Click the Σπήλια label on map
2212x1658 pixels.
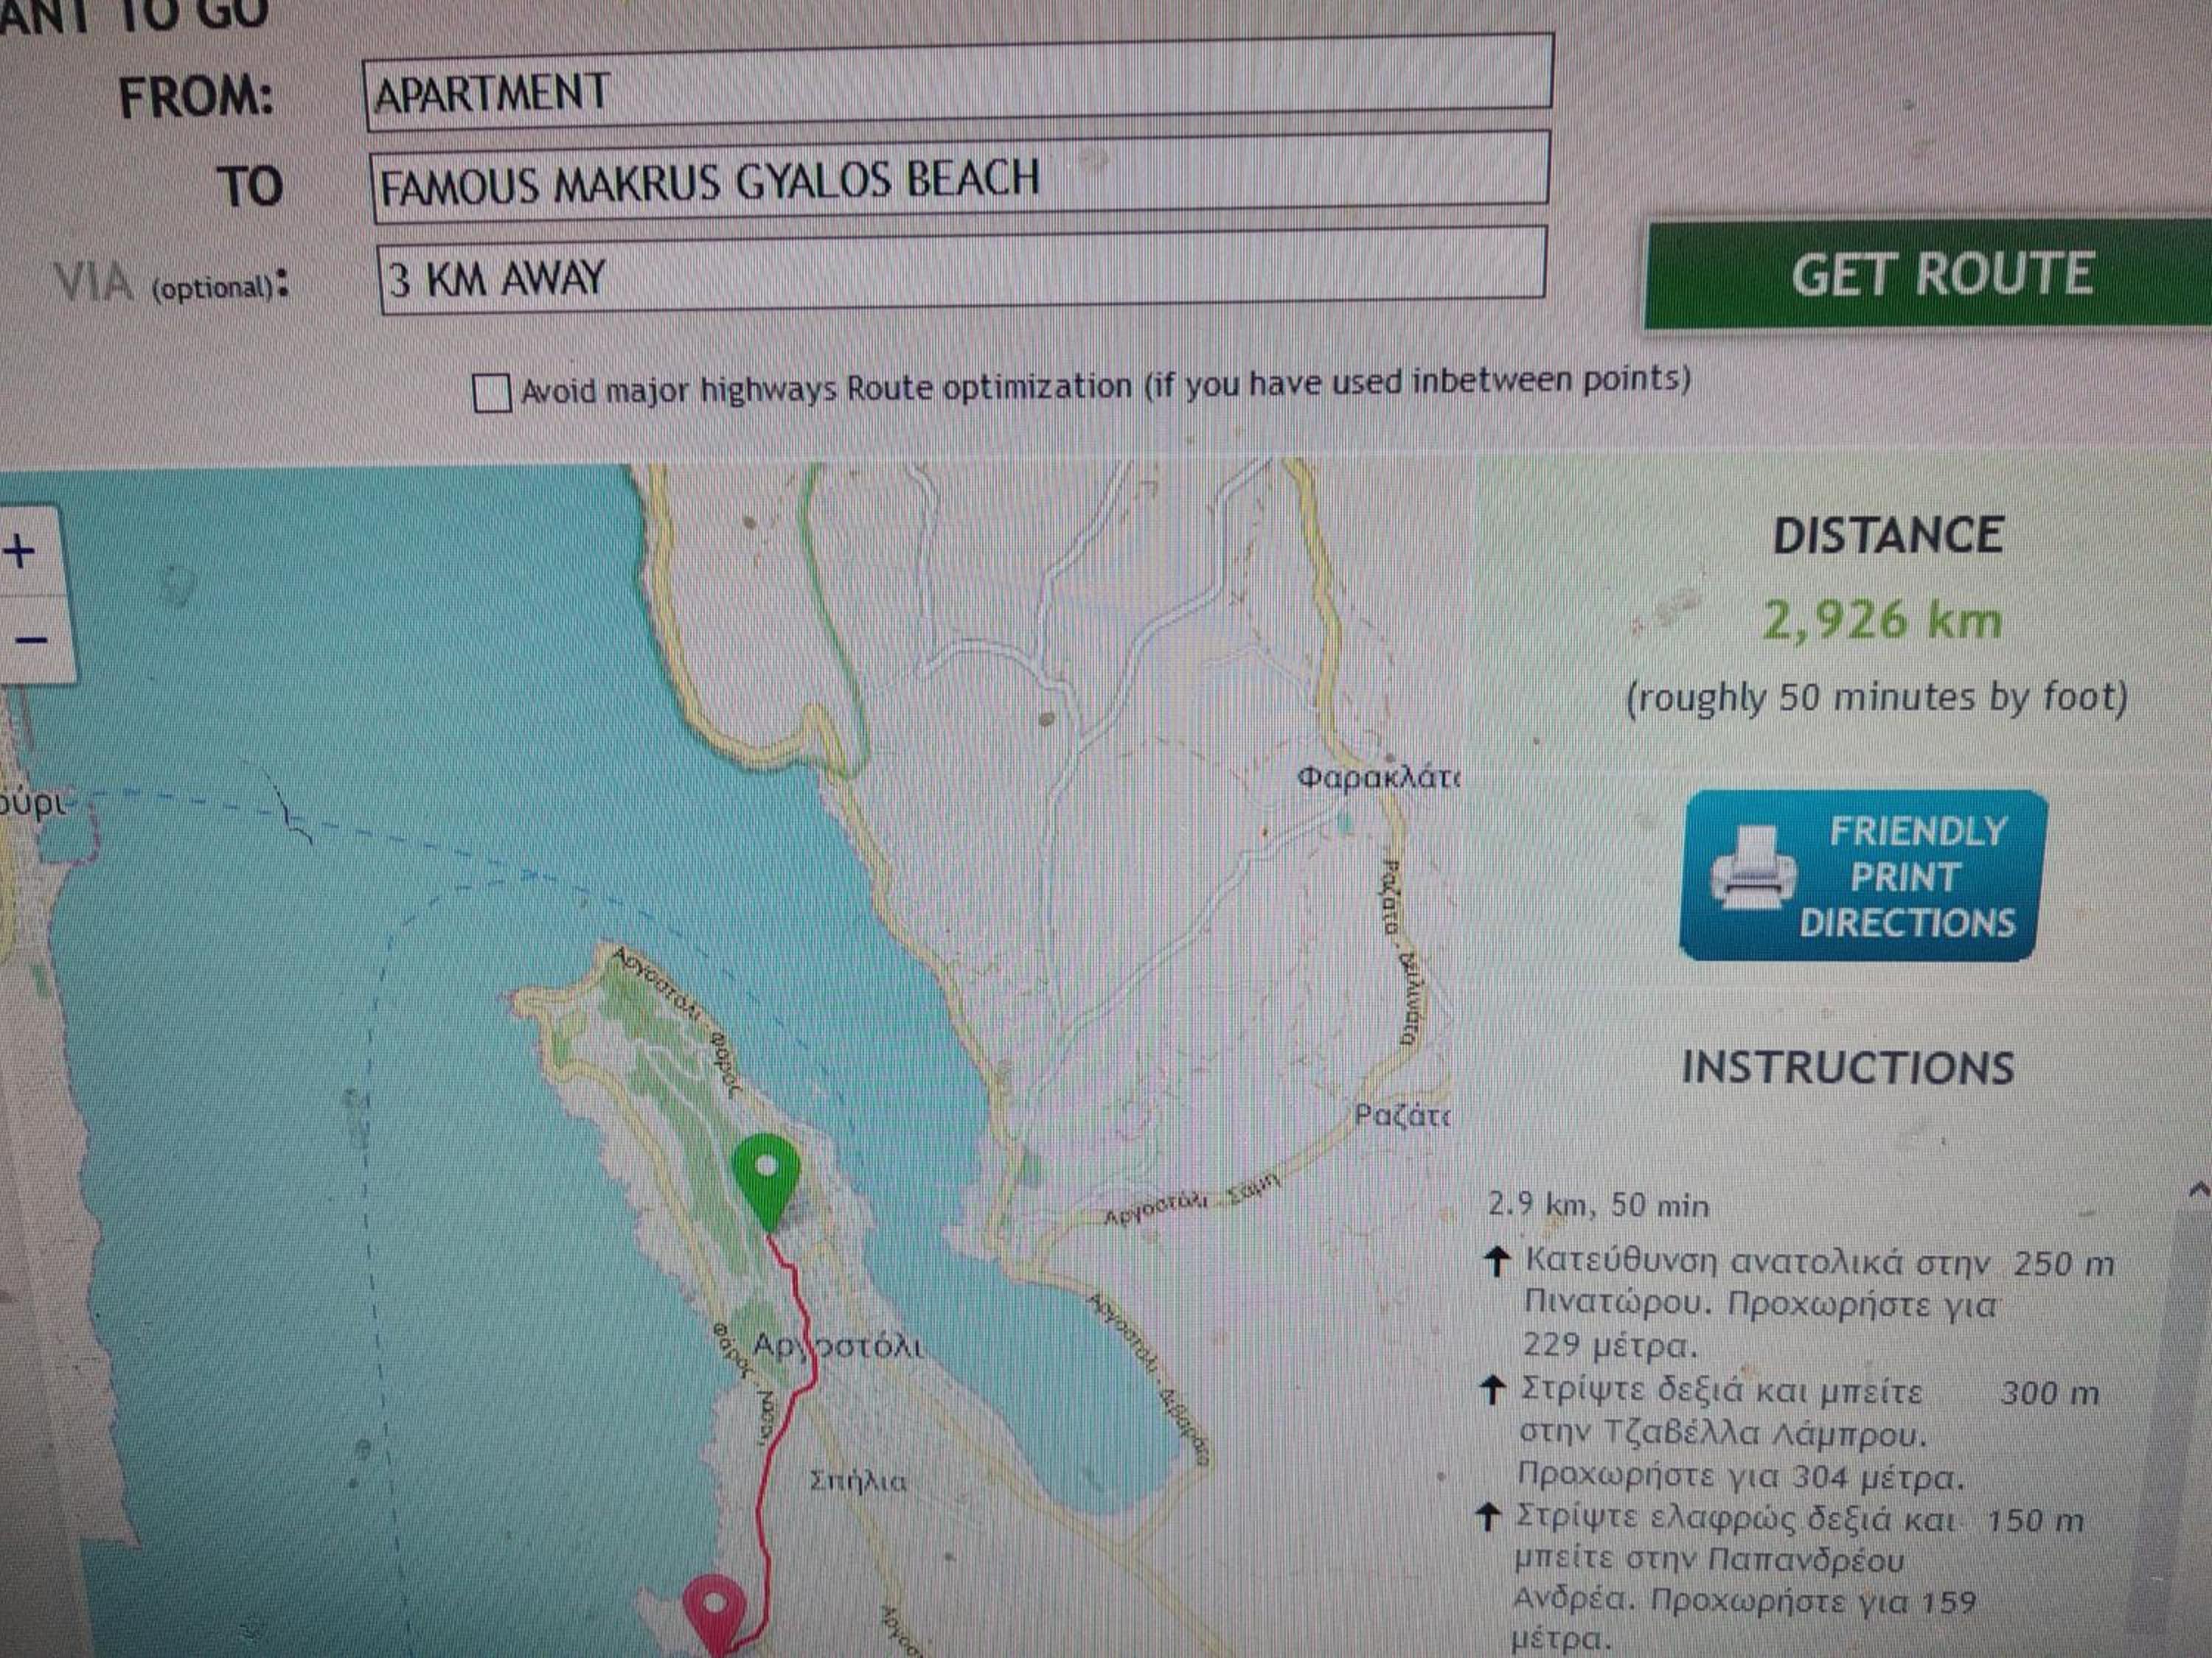pos(858,1480)
